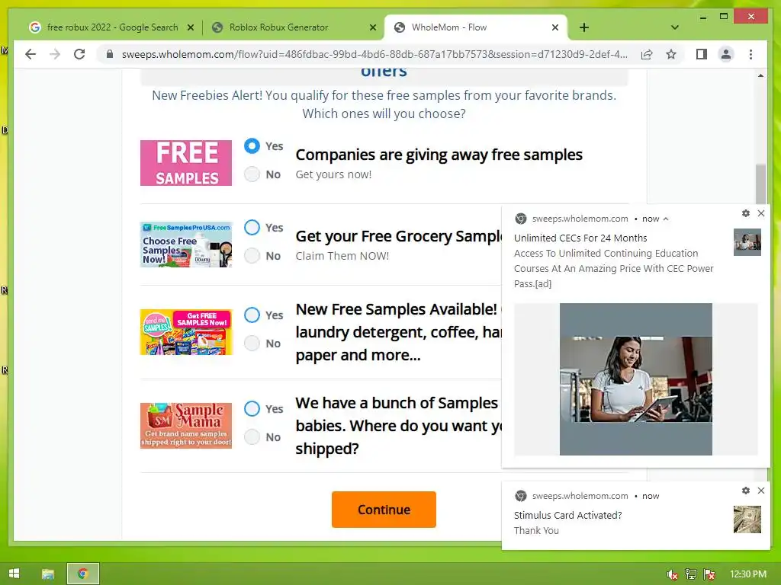Image resolution: width=781 pixels, height=585 pixels.
Task: Reload the page with refresh icon
Action: click(79, 54)
